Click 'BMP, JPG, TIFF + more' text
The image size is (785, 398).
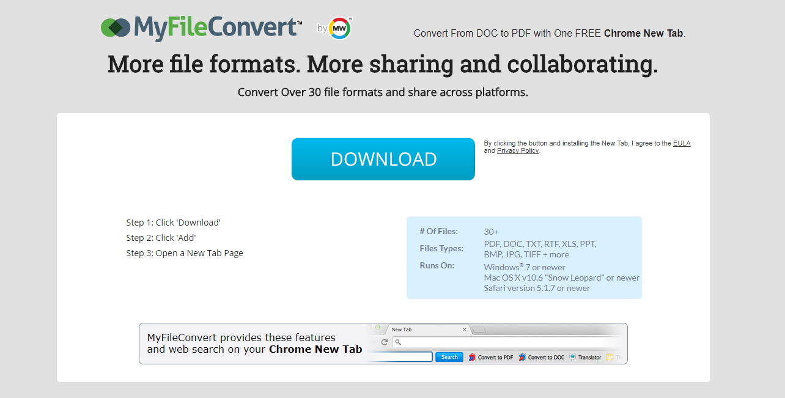526,255
